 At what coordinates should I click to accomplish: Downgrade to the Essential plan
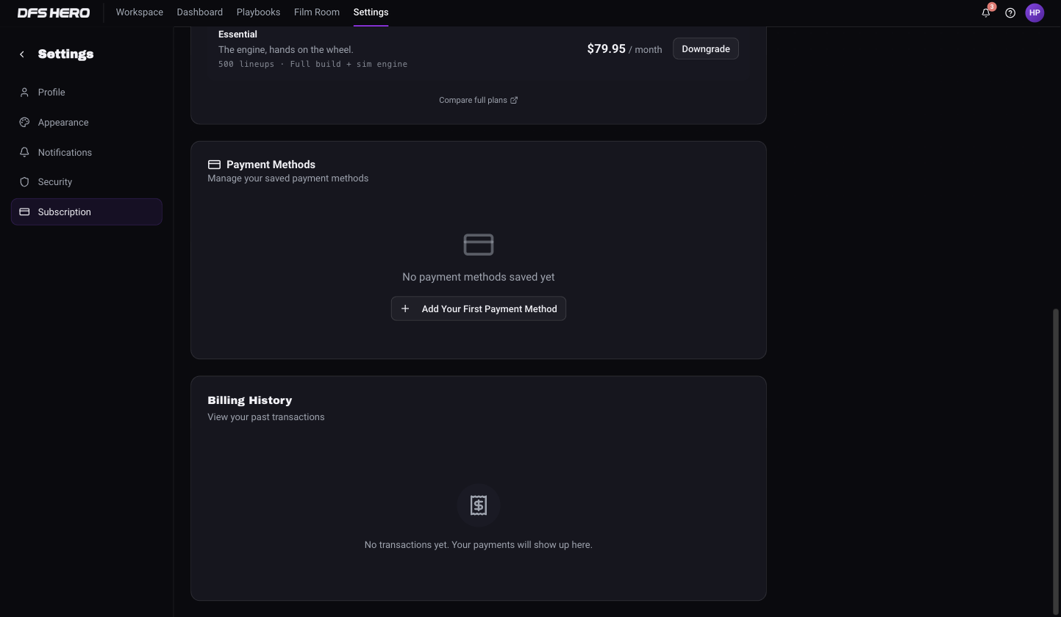(x=706, y=48)
